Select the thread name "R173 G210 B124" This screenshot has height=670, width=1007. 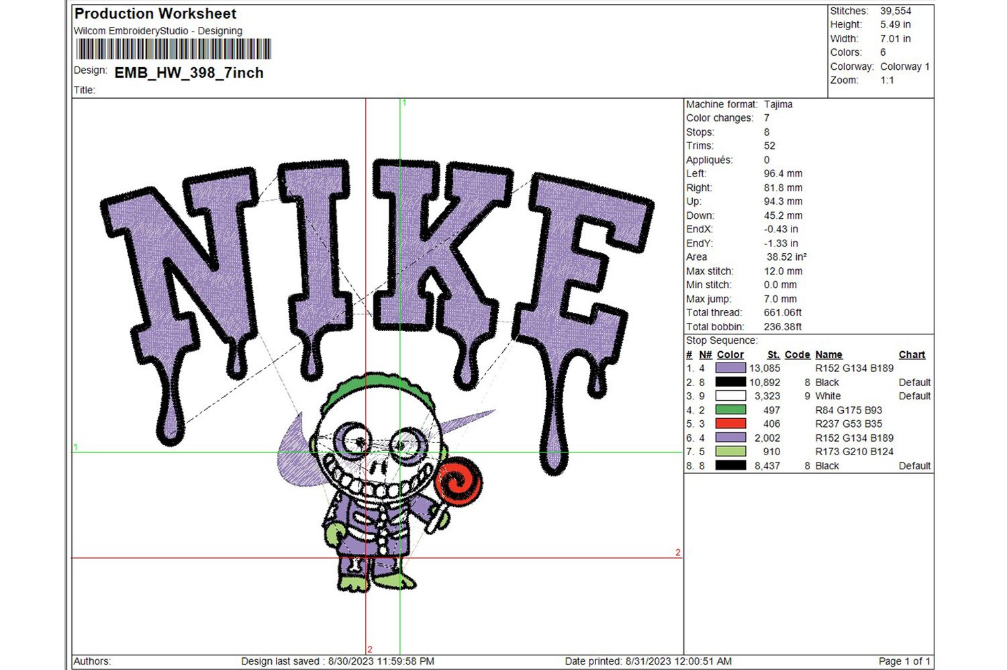(x=855, y=452)
